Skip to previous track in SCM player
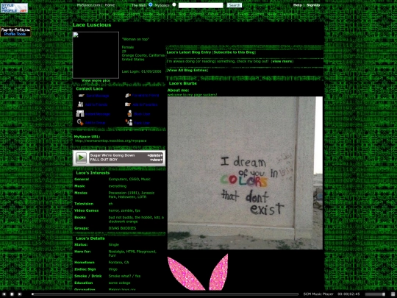The image size is (397, 298). pyautogui.click(x=4, y=294)
